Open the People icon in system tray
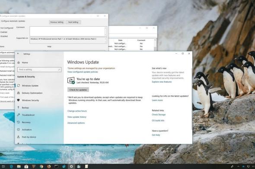Screen dimensions: 255x169 (233, 166)
